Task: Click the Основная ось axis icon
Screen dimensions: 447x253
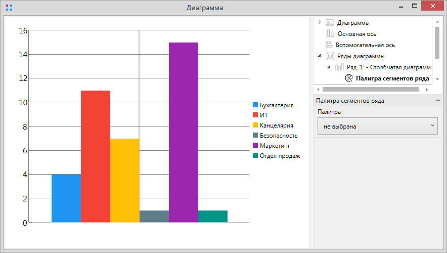Action: click(330, 34)
